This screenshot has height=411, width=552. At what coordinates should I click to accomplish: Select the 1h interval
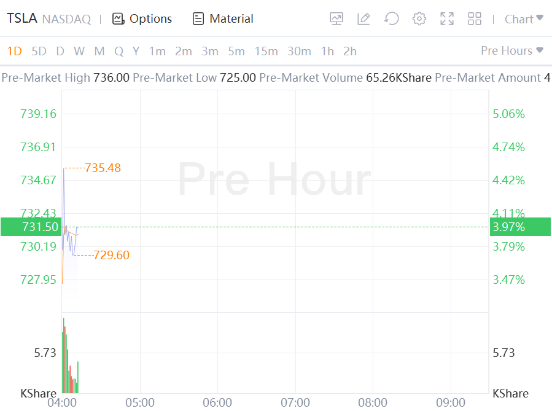(327, 51)
